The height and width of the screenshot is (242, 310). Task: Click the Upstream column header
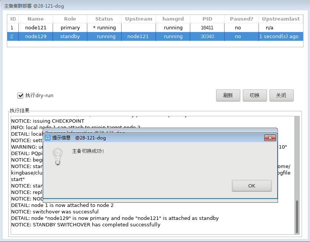pyautogui.click(x=138, y=19)
